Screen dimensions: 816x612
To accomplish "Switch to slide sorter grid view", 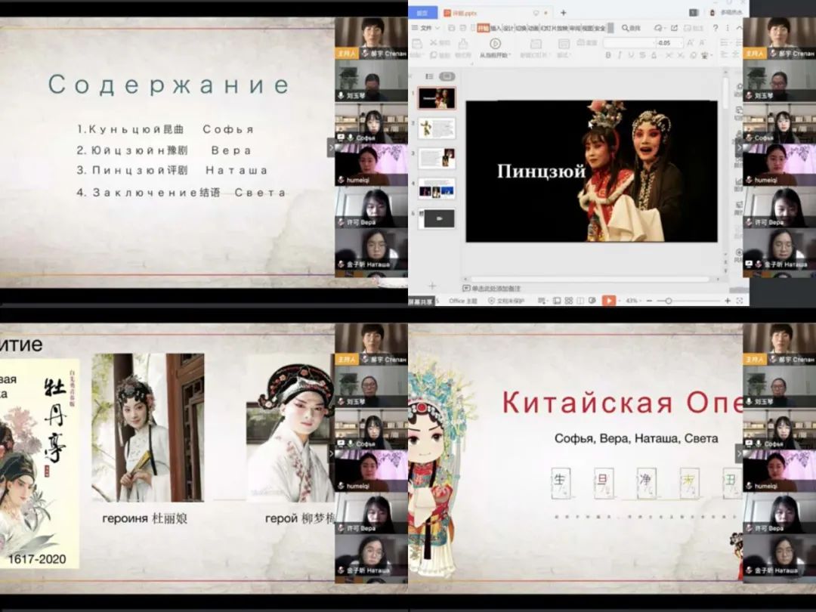I will [x=568, y=301].
